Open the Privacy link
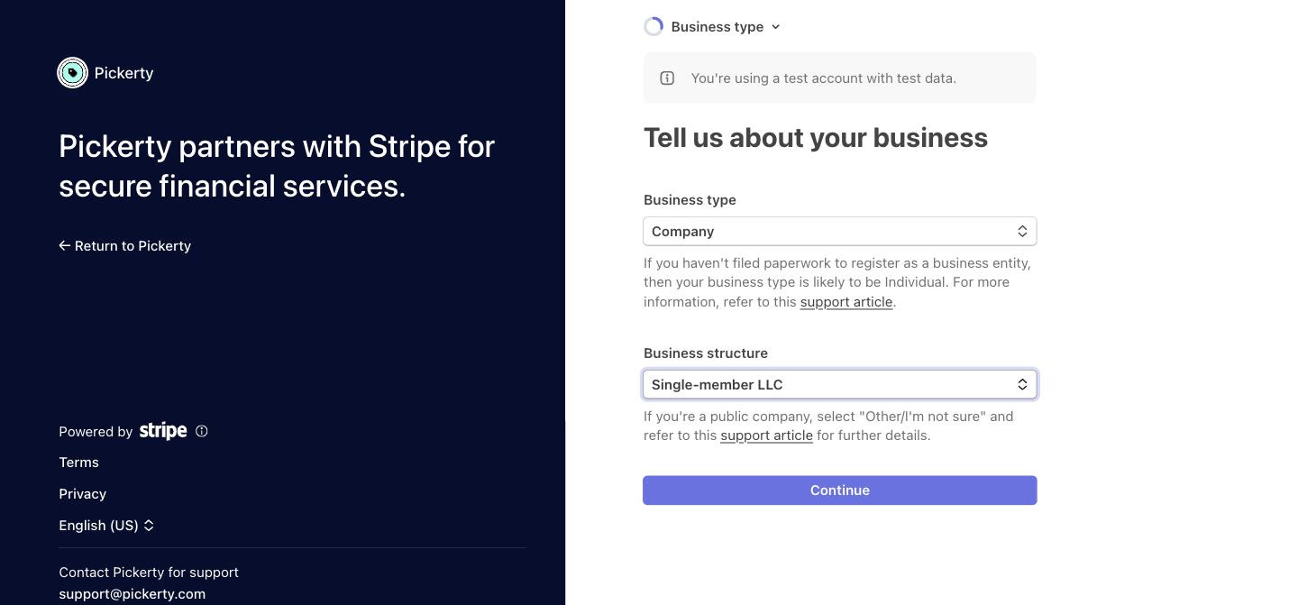 82,494
